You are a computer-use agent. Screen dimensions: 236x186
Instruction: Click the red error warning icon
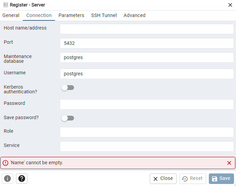(x=5, y=163)
